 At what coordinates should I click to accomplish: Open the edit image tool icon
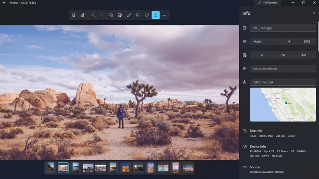pyautogui.click(x=120, y=15)
